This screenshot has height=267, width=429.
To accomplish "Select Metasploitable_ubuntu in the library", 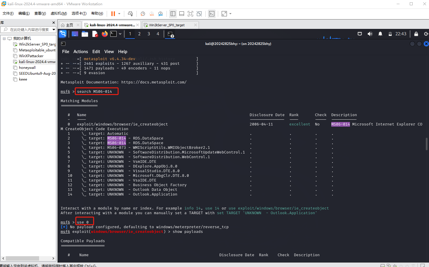I will tap(34, 50).
